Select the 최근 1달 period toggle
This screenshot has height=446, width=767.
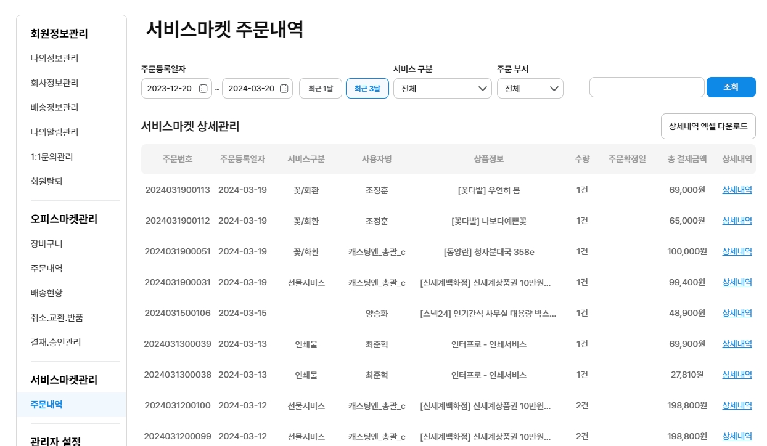coord(320,89)
